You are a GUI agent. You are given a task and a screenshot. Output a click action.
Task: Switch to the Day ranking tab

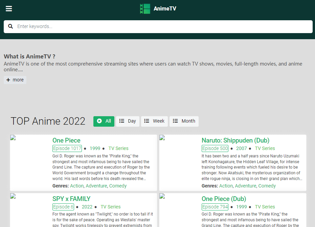click(x=128, y=121)
